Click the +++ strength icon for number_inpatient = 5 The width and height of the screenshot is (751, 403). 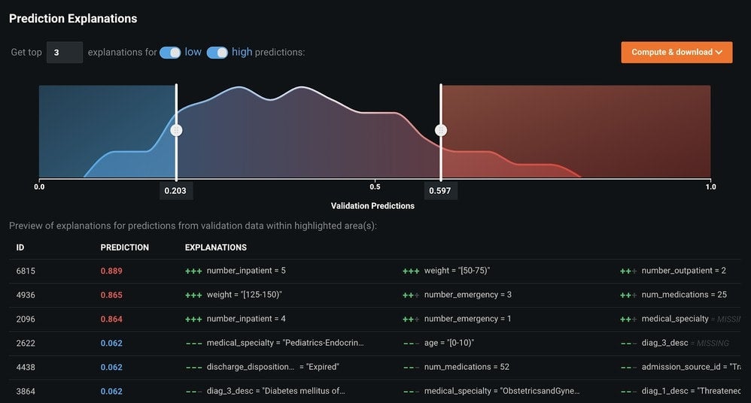tap(193, 271)
